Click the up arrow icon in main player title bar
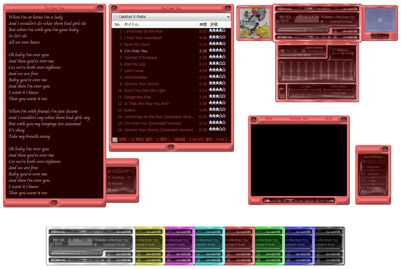This screenshot has width=401, height=269. pyautogui.click(x=281, y=9)
